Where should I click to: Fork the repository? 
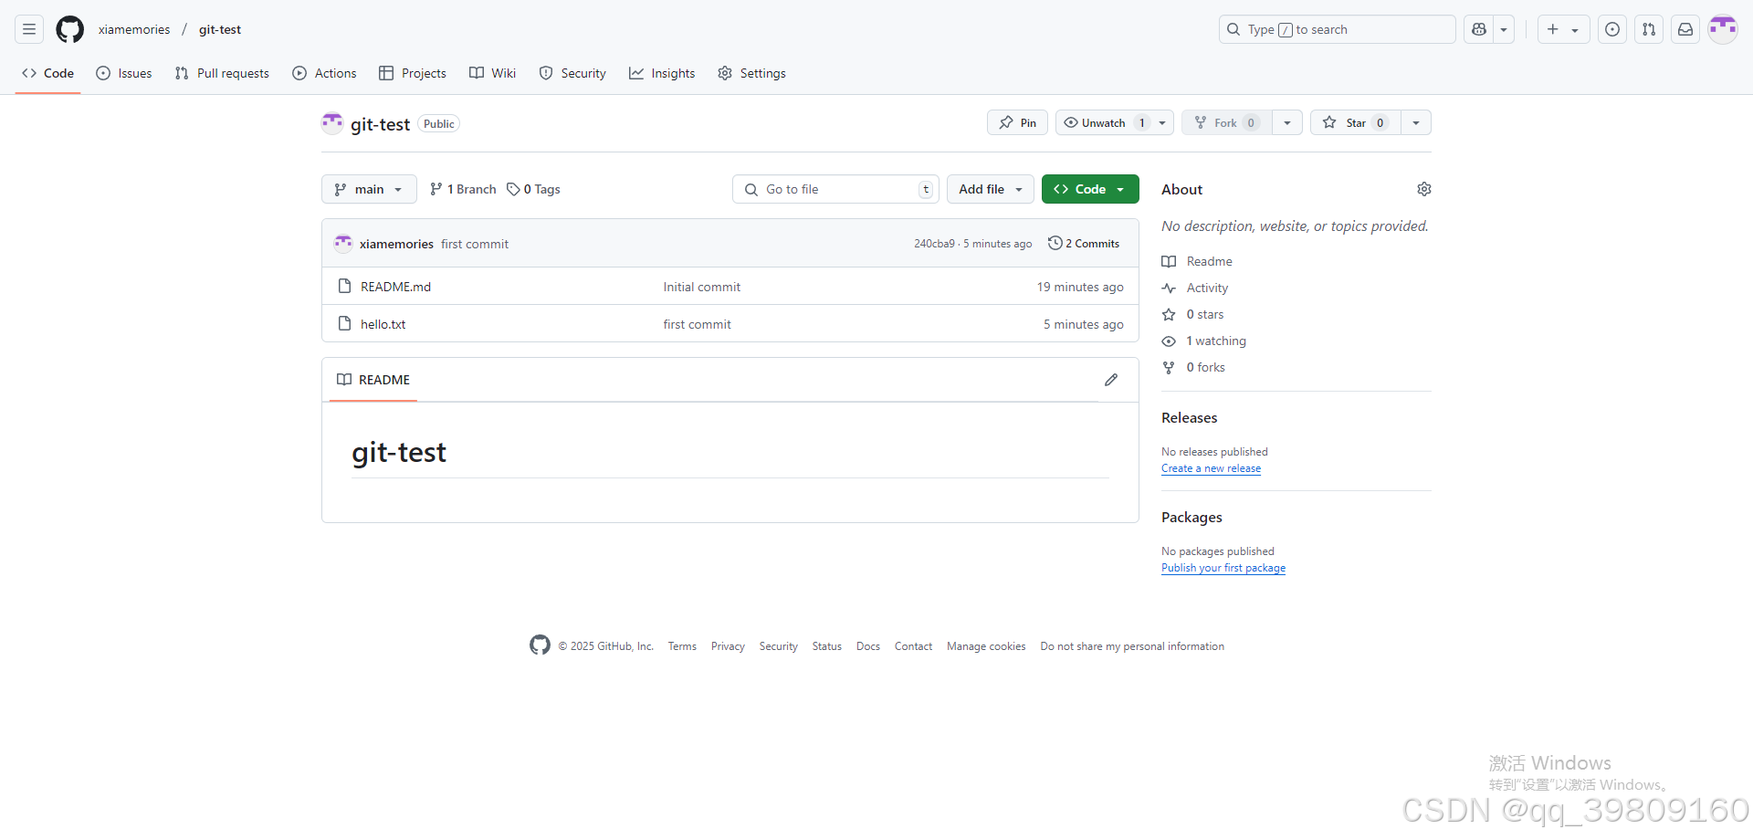coord(1227,122)
